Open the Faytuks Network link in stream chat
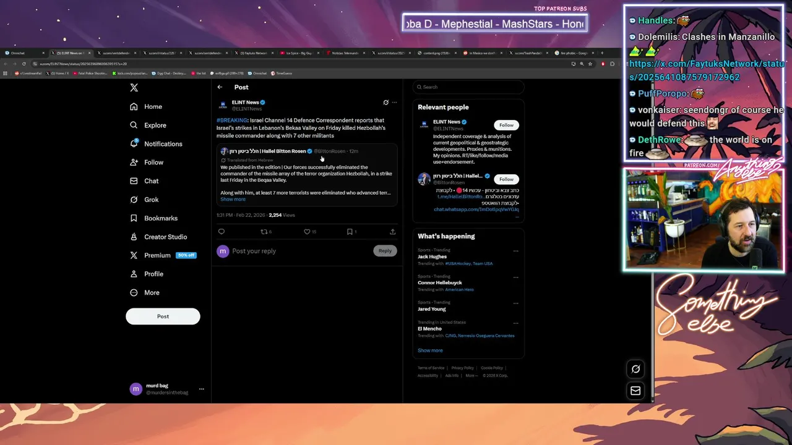792x445 pixels. (706, 70)
